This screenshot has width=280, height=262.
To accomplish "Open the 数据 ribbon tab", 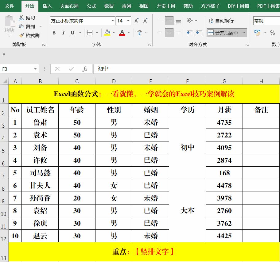I will (x=109, y=6).
